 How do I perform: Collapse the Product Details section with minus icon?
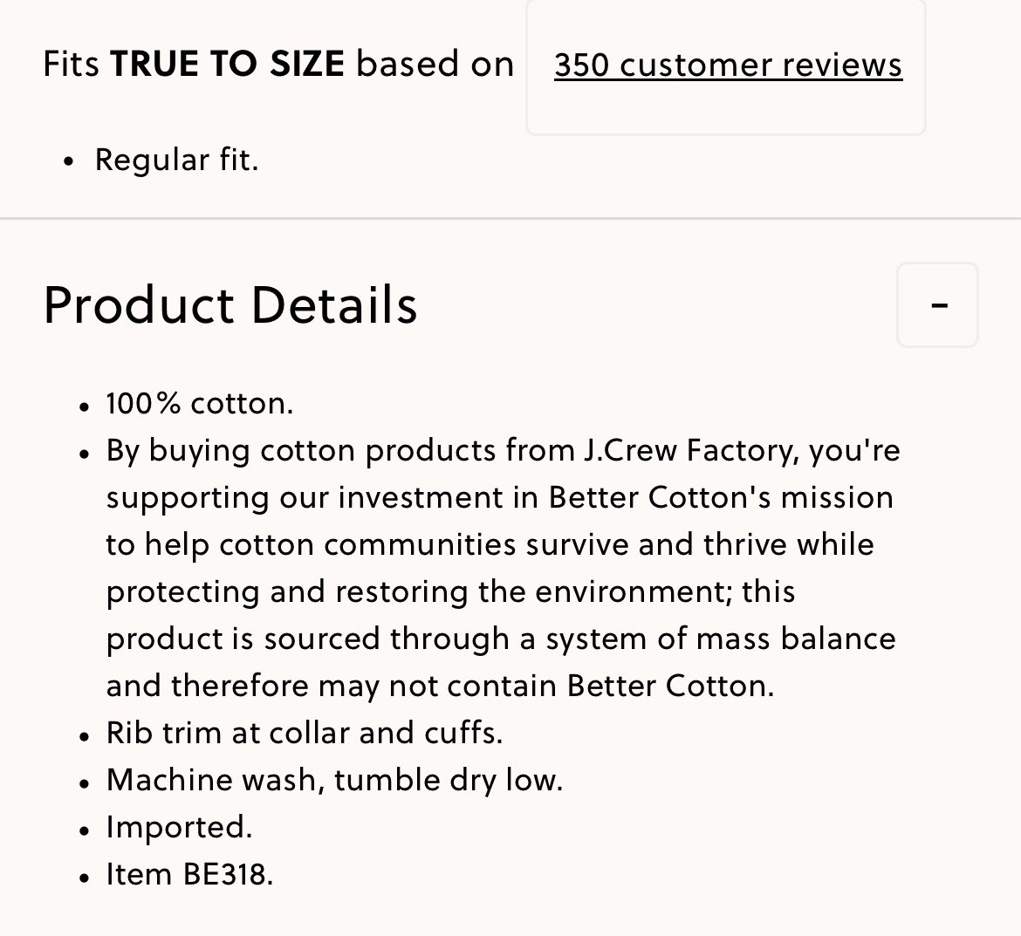937,304
